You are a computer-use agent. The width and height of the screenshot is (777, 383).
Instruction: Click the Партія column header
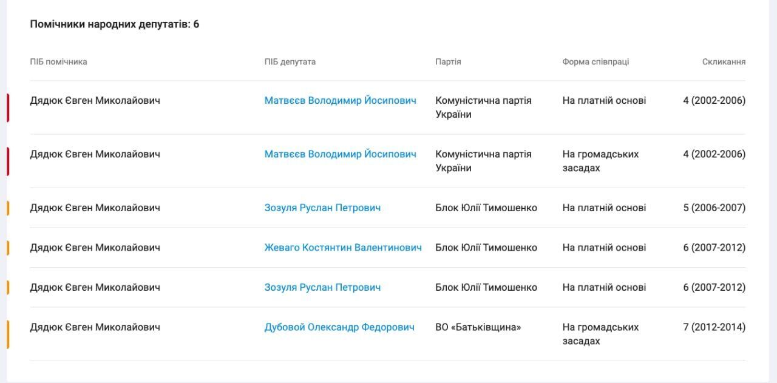coord(448,62)
